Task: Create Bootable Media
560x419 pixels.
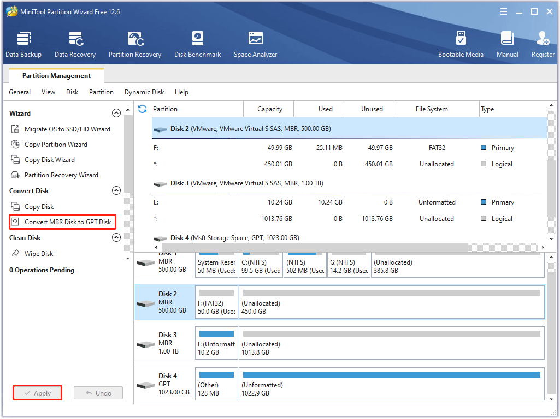Action: pyautogui.click(x=461, y=44)
